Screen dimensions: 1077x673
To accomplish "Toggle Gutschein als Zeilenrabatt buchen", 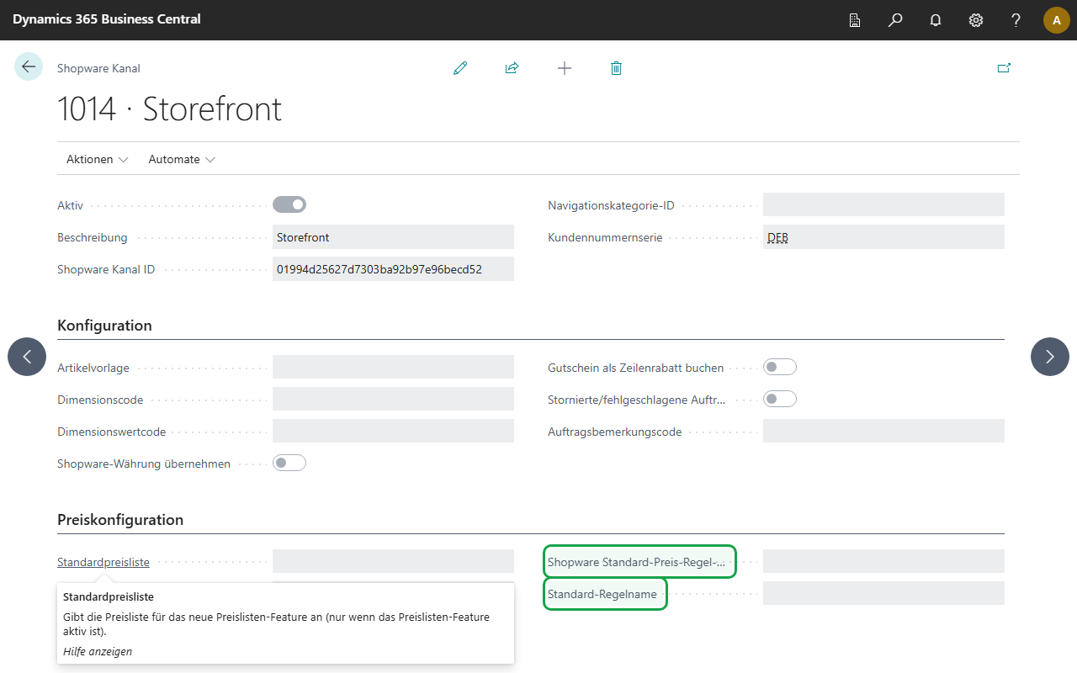I will [780, 367].
